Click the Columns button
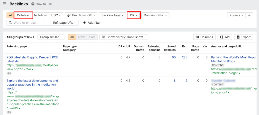 point(204,37)
